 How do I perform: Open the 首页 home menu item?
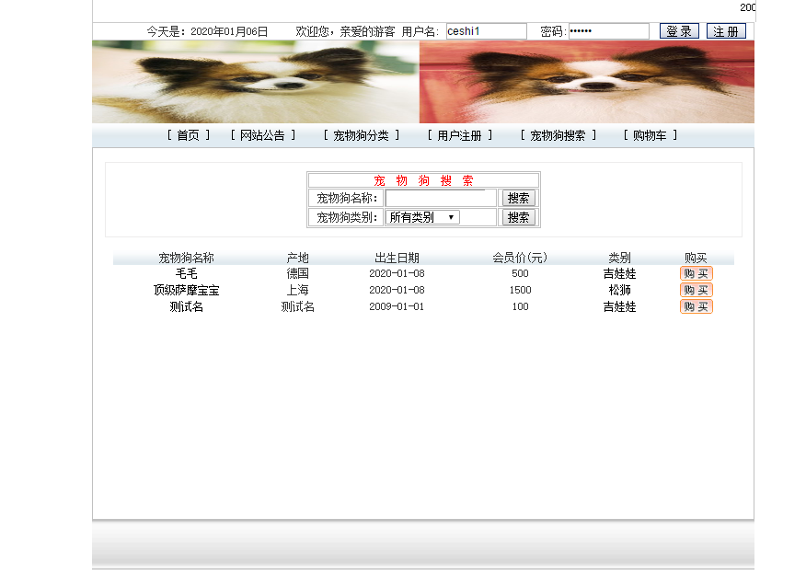[x=188, y=135]
